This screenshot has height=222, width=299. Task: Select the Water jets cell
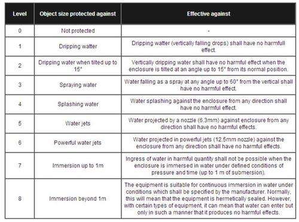tap(78, 123)
